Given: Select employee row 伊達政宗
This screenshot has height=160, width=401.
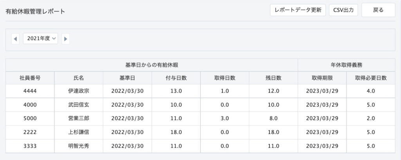Looking at the screenshot, I should pyautogui.click(x=200, y=91).
